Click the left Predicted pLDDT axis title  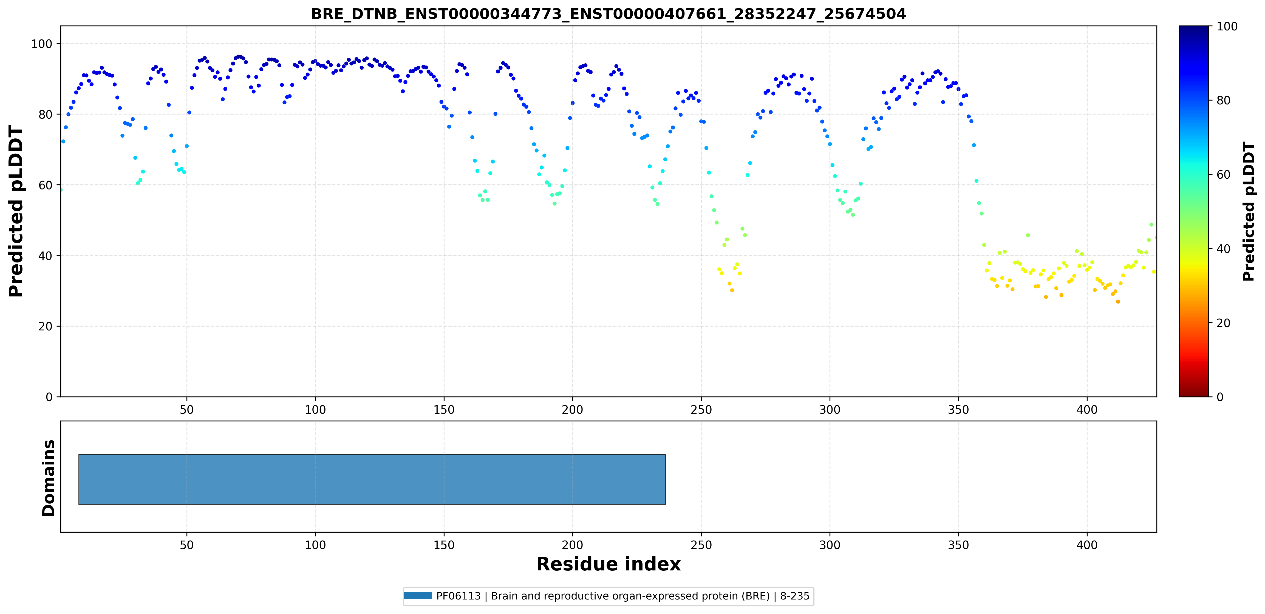tap(16, 211)
